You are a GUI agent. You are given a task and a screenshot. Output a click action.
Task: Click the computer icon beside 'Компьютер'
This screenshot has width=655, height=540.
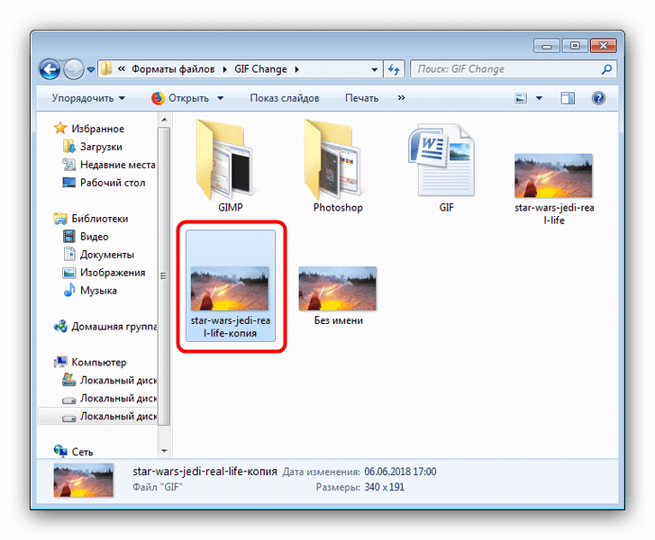(x=60, y=362)
